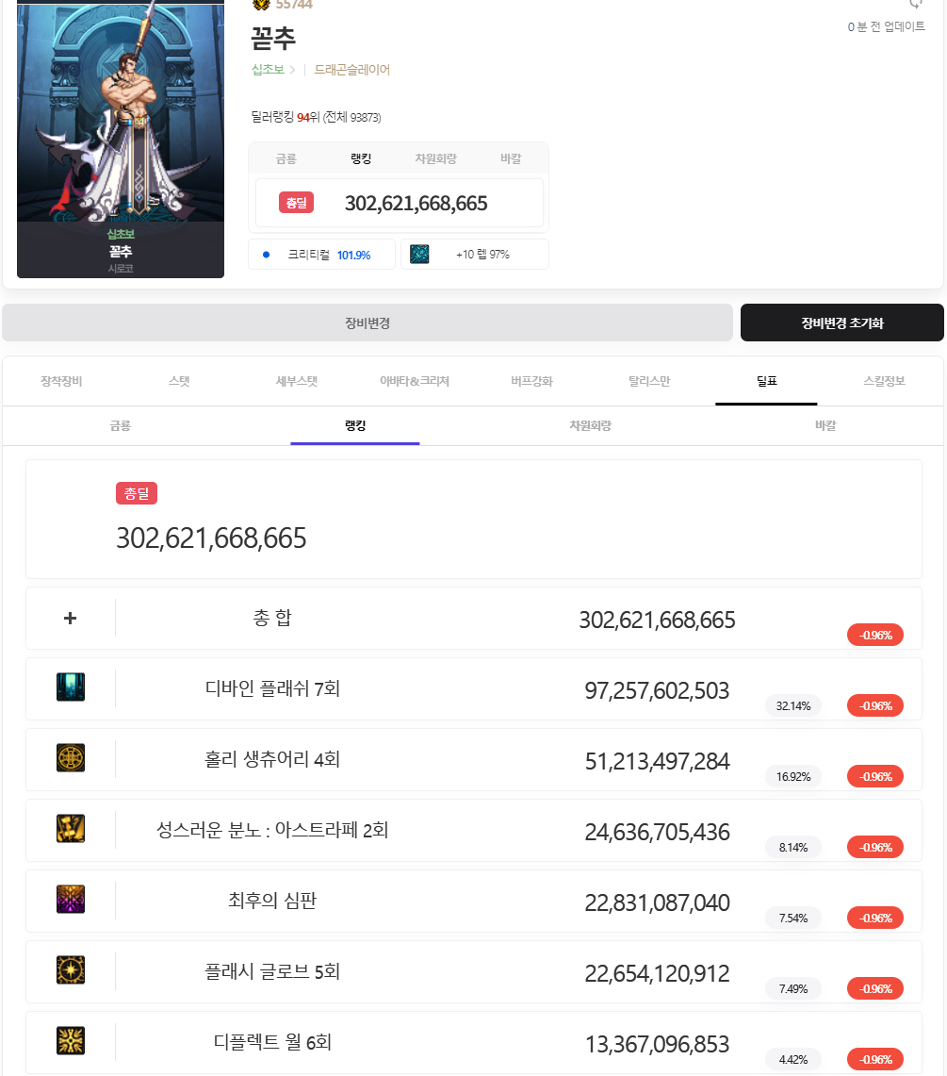Click the black 장비변경 초기화 button

click(x=841, y=323)
